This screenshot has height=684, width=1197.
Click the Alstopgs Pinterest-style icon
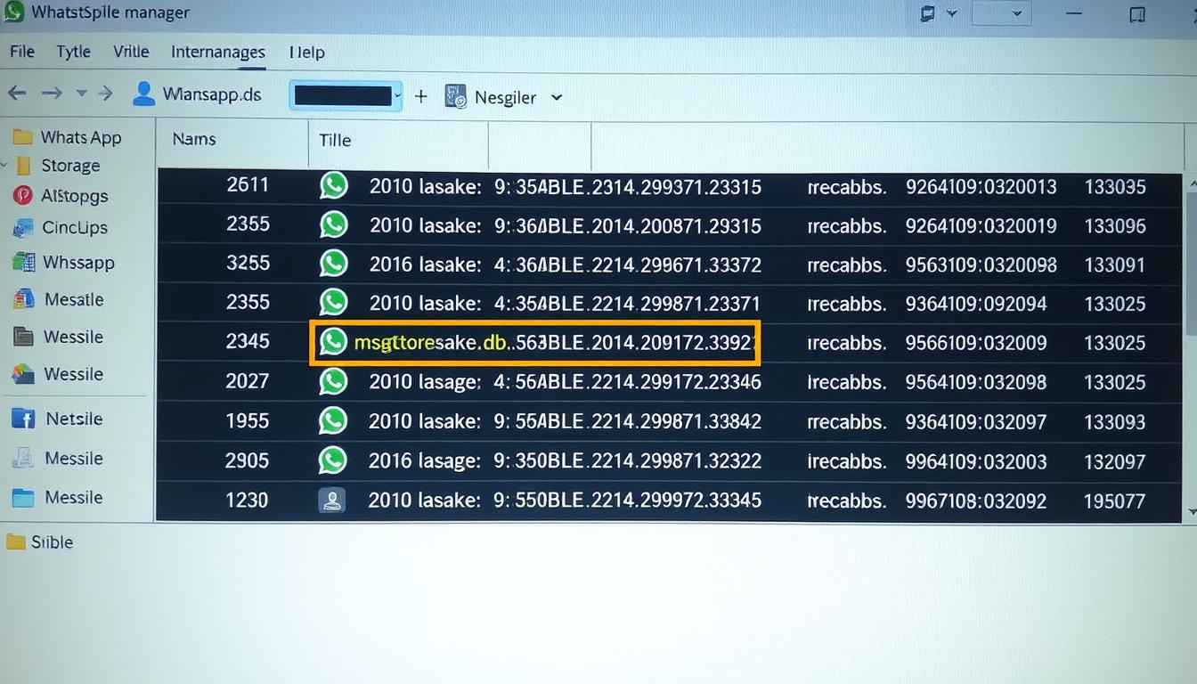(23, 196)
